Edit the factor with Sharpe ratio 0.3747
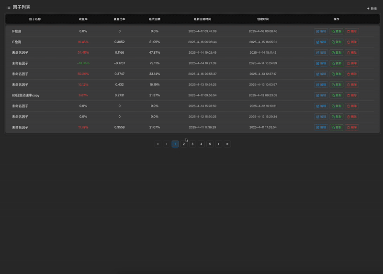 (321, 74)
